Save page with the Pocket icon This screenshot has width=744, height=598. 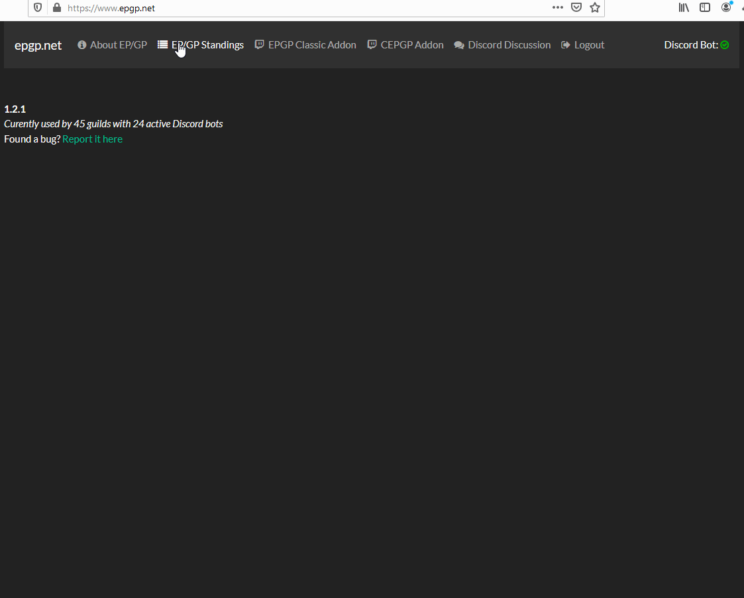tap(576, 7)
